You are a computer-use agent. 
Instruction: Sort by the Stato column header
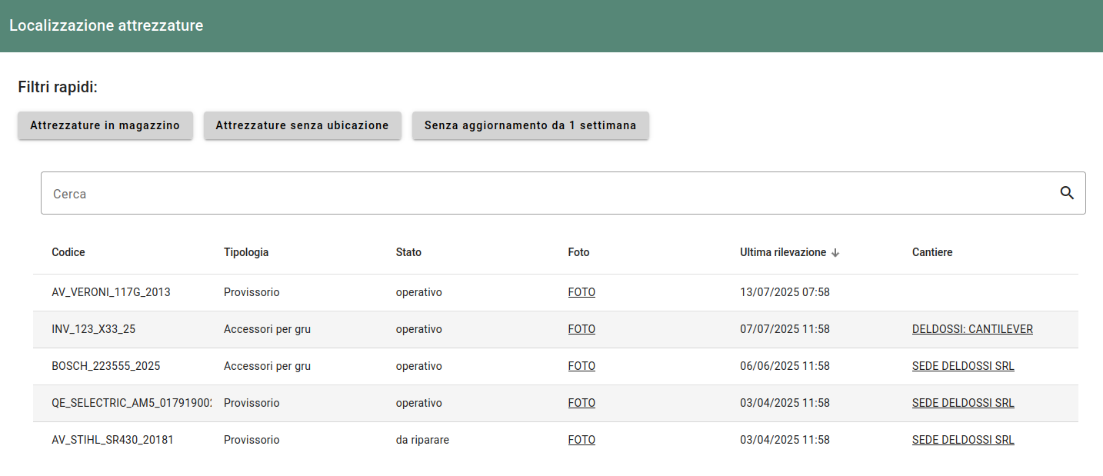408,252
